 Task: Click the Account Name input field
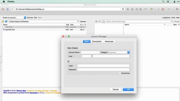[x=90, y=52]
